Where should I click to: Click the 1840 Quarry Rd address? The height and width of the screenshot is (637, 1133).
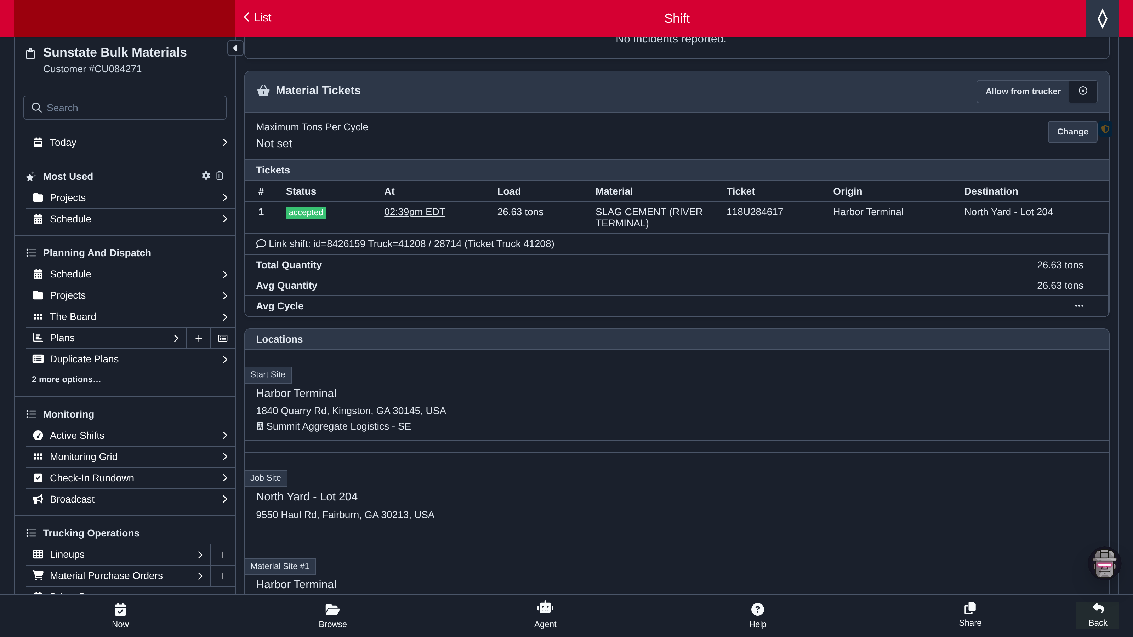(351, 411)
